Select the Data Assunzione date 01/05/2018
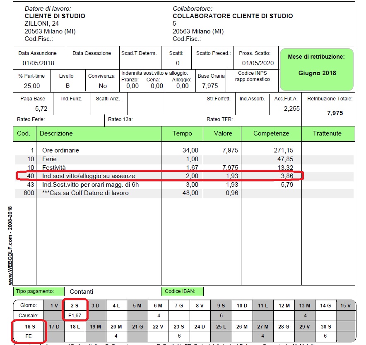Viewport: 366px width, 345px height. (x=38, y=63)
